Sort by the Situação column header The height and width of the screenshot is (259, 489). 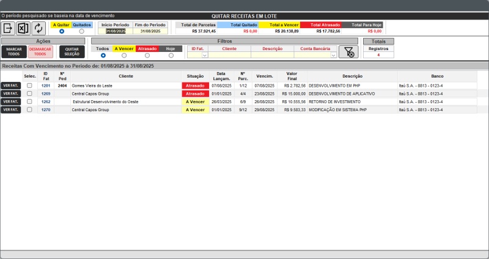(x=195, y=76)
